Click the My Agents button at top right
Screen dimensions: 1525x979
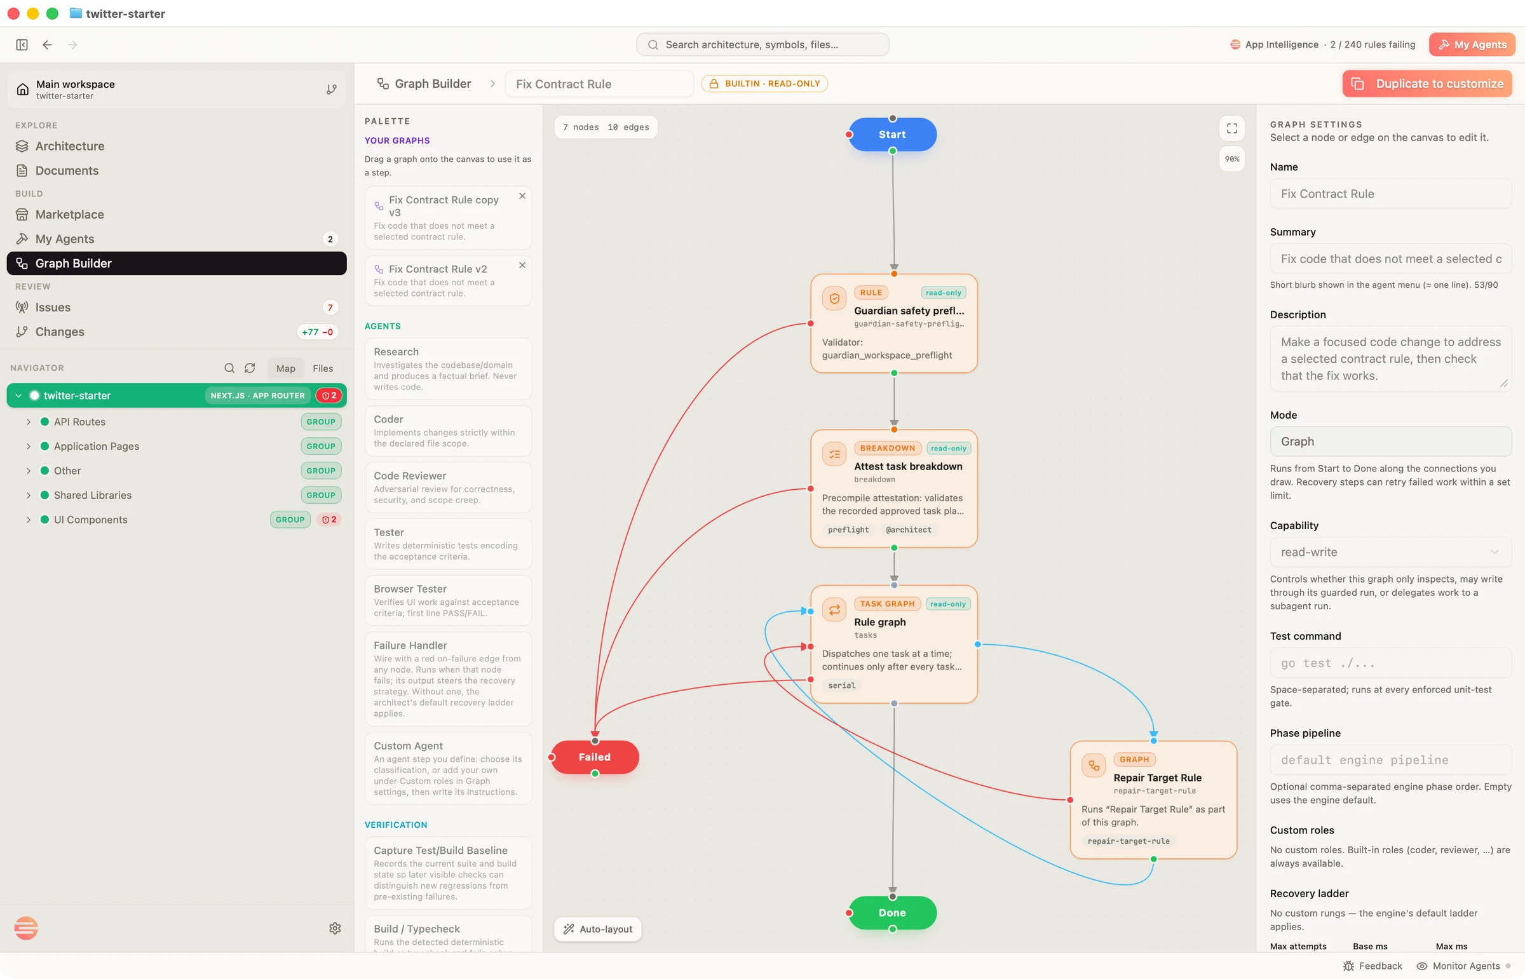point(1472,44)
